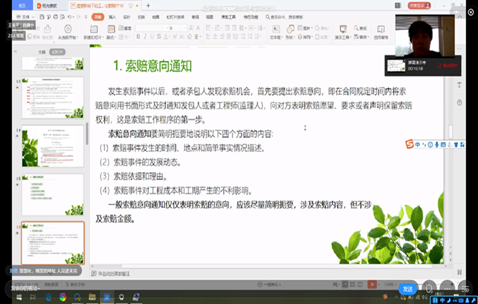Toggle bold formatting on selected text
This screenshot has width=478, height=304.
pyautogui.click(x=139, y=36)
